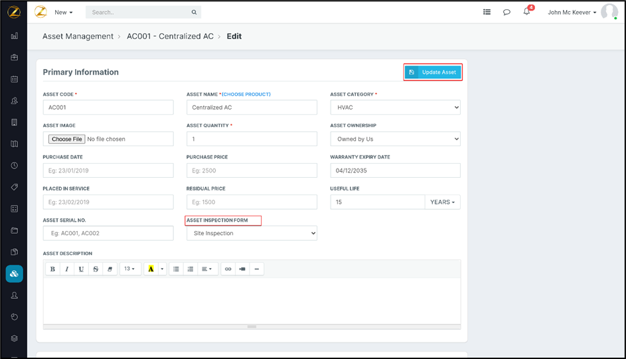Image resolution: width=626 pixels, height=359 pixels.
Task: Apply italic formatting in description editor
Action: (67, 269)
